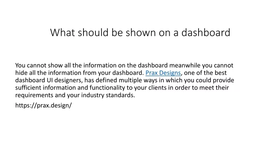277x155 pixels.
Task: Click the word 'What' in the title
Action: pos(63,33)
